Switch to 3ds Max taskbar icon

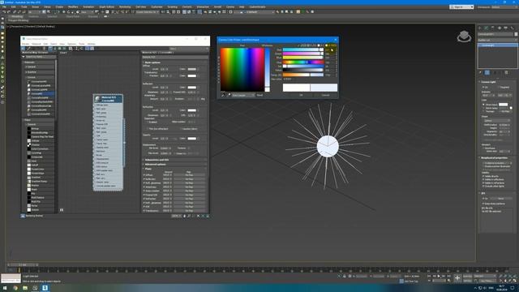tap(45, 288)
